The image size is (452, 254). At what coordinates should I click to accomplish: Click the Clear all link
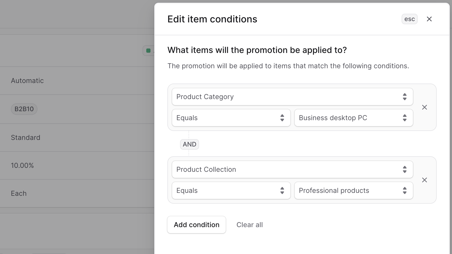coord(249,225)
